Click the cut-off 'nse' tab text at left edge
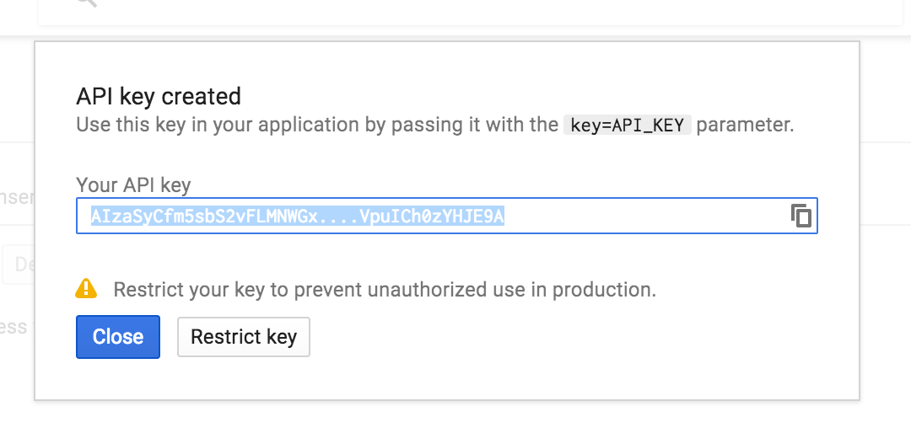The height and width of the screenshot is (433, 911). point(18,197)
